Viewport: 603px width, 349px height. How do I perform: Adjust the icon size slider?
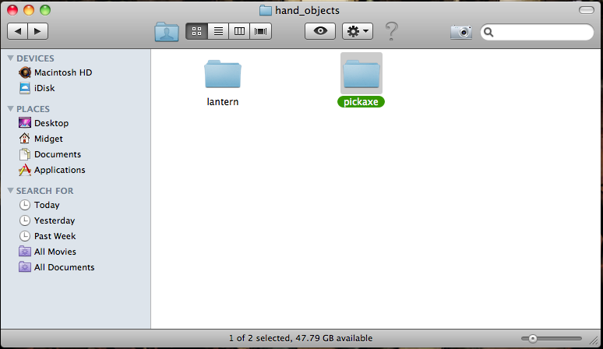533,338
